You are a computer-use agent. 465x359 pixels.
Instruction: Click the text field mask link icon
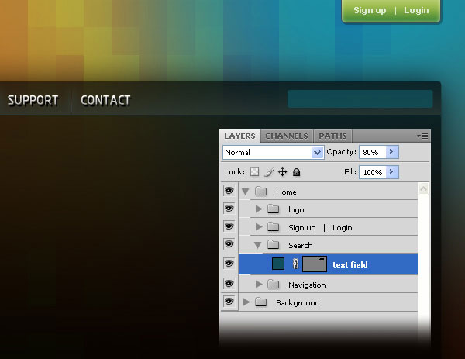295,264
